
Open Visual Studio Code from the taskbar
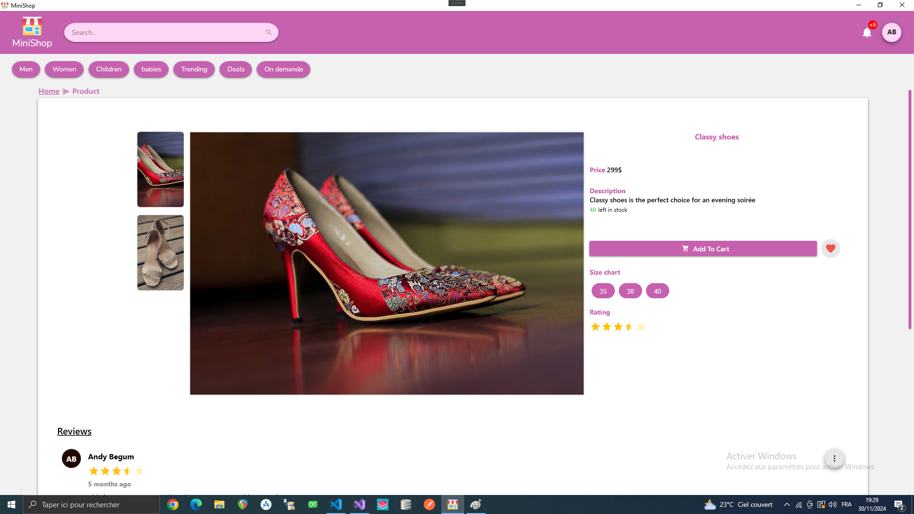click(x=336, y=504)
